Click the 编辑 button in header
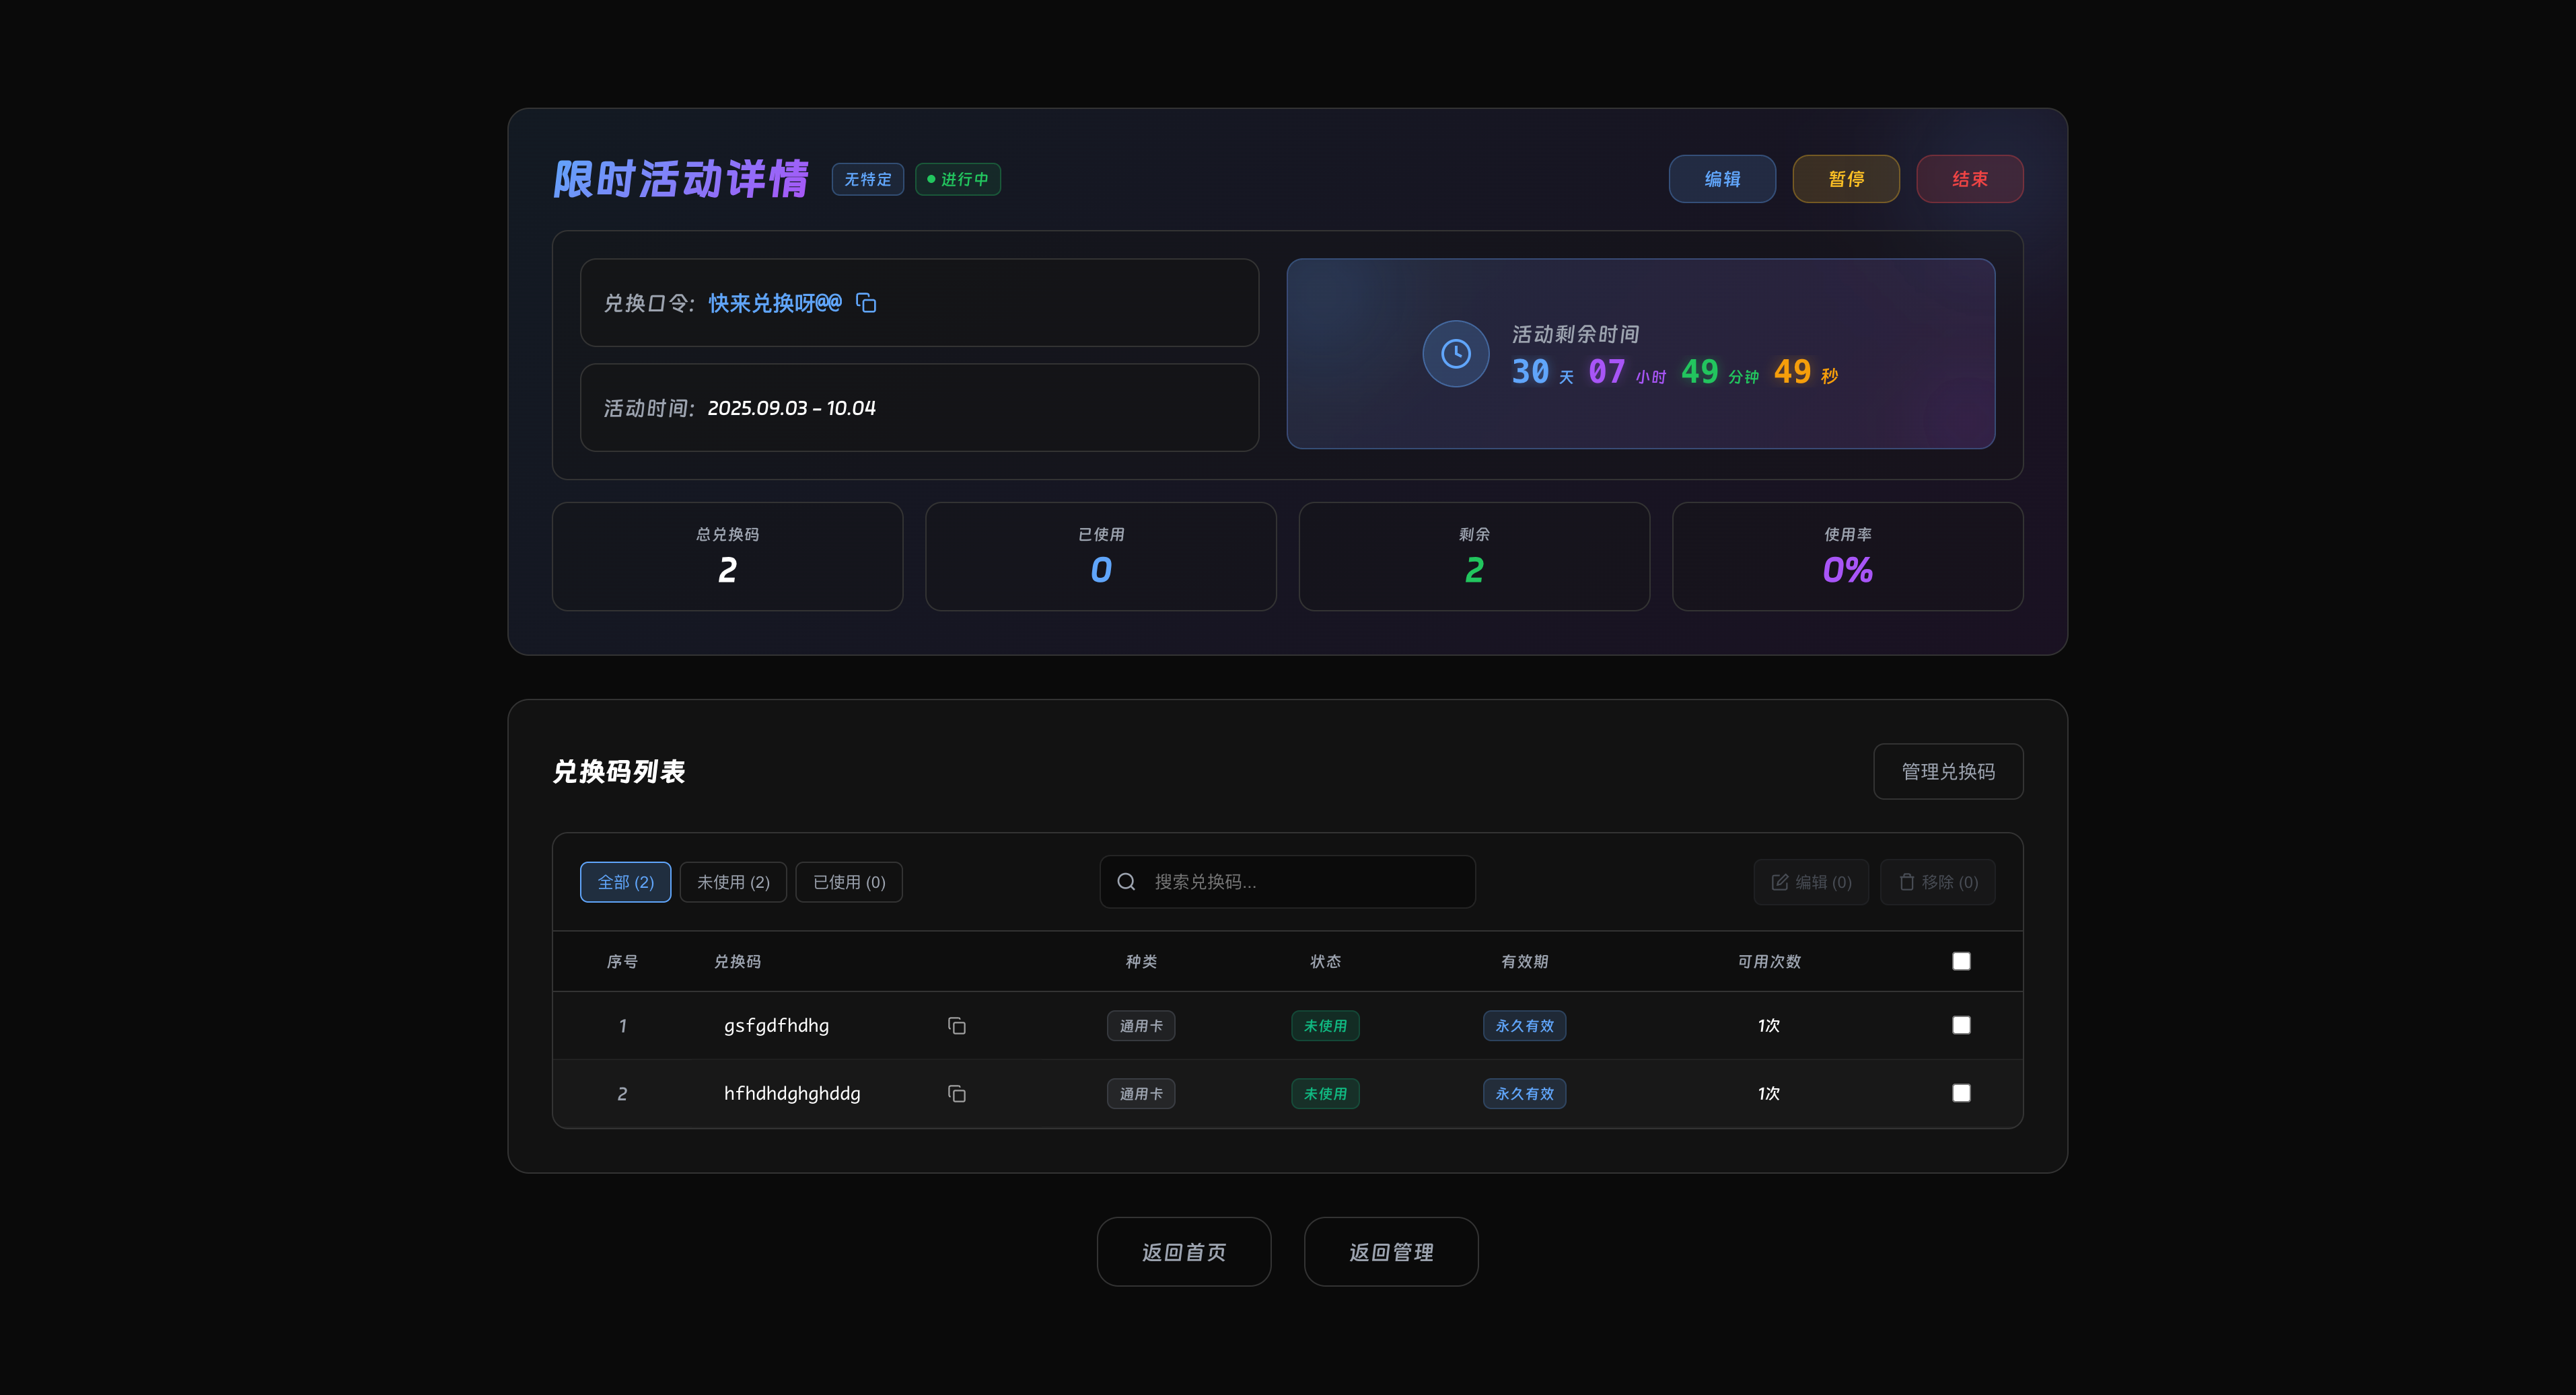2576x1395 pixels. [x=1722, y=179]
